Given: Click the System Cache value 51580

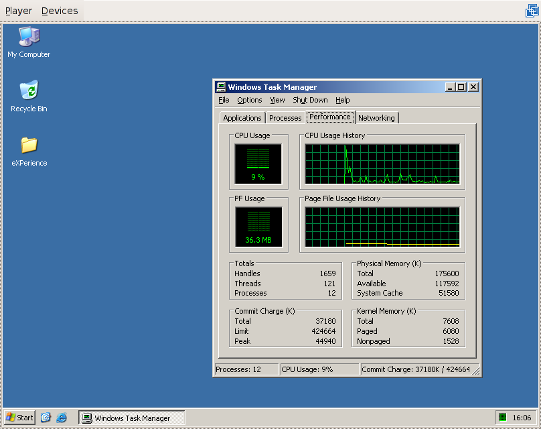Looking at the screenshot, I should (449, 293).
